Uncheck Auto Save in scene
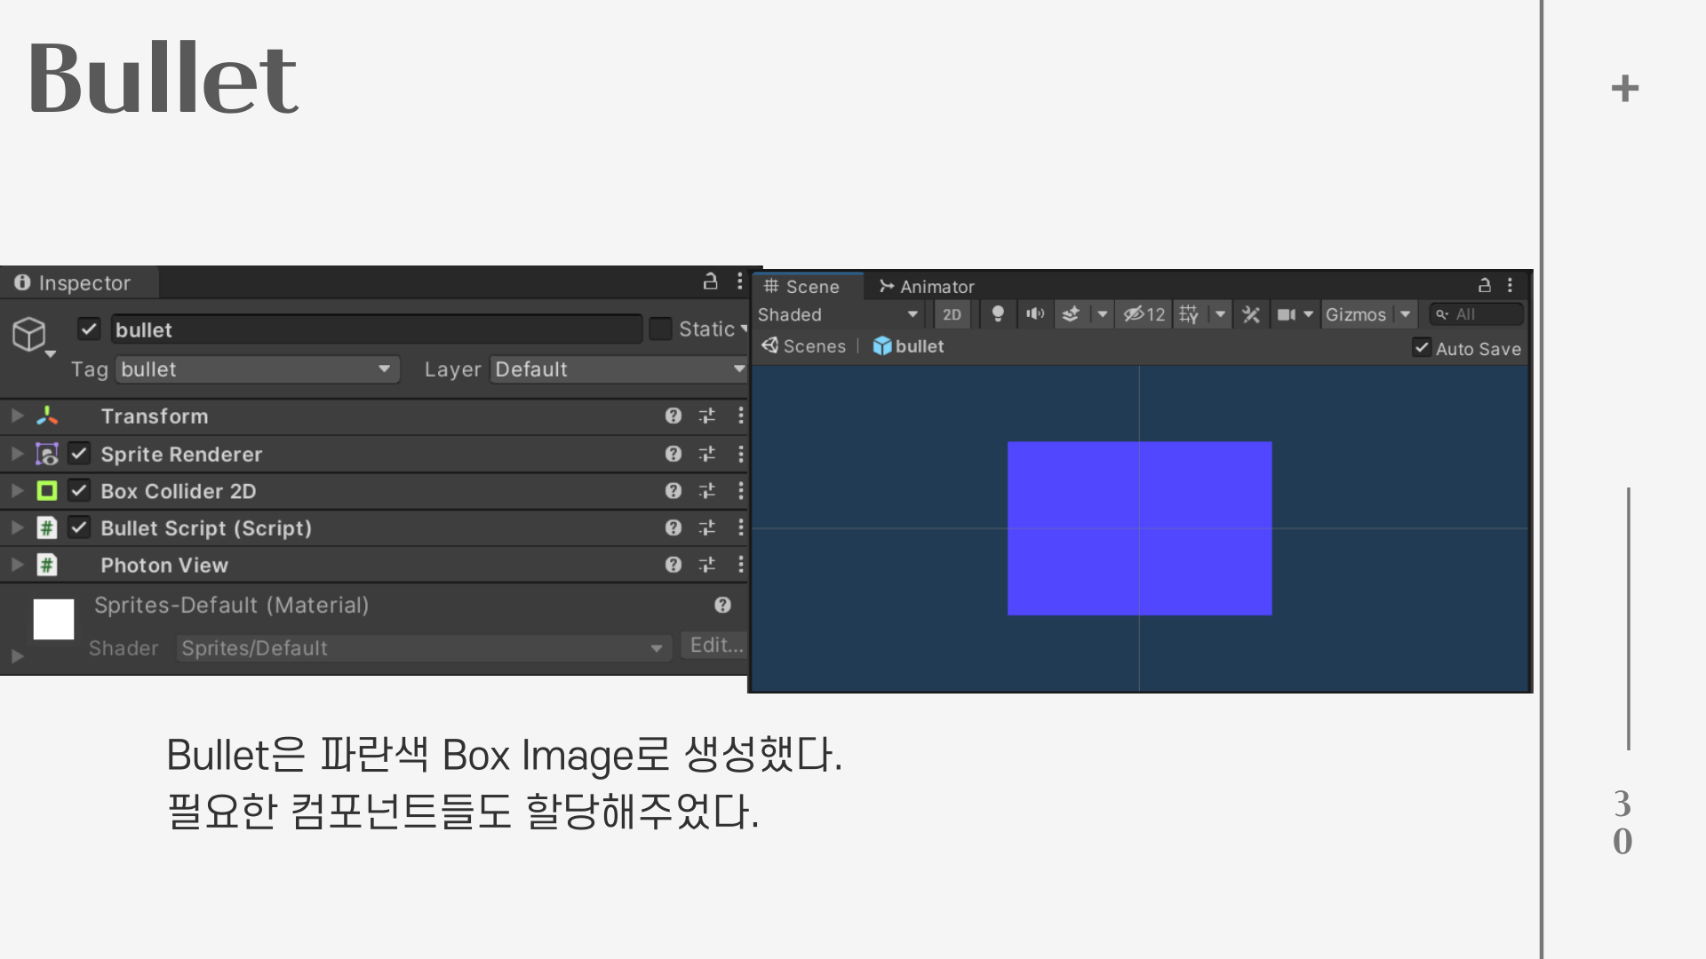 (1421, 348)
